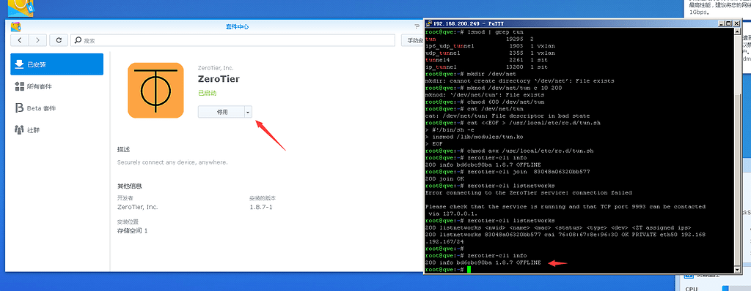The width and height of the screenshot is (751, 291).
Task: Select the 已安装 installed tab
Action: (x=57, y=64)
